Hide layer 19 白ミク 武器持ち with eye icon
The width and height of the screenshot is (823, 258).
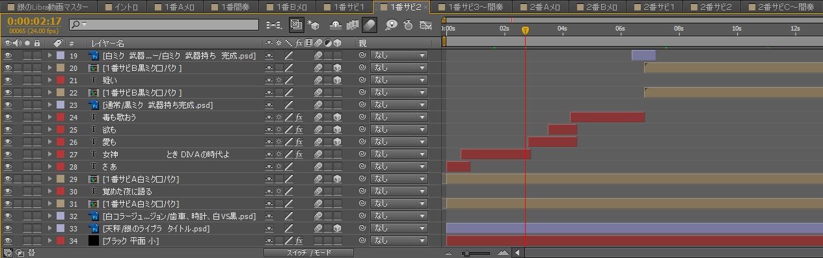8,56
